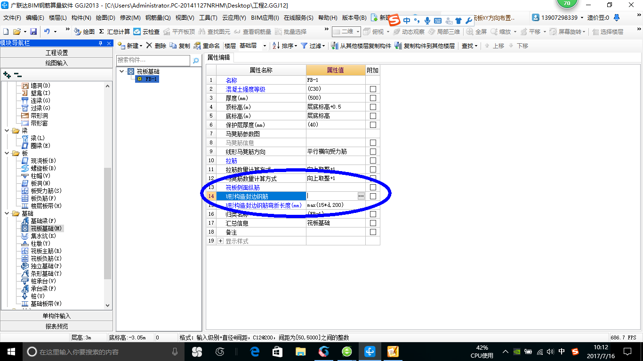
Task: Toggle 附加 checkbox for 线形马凳筋方向
Action: click(373, 152)
